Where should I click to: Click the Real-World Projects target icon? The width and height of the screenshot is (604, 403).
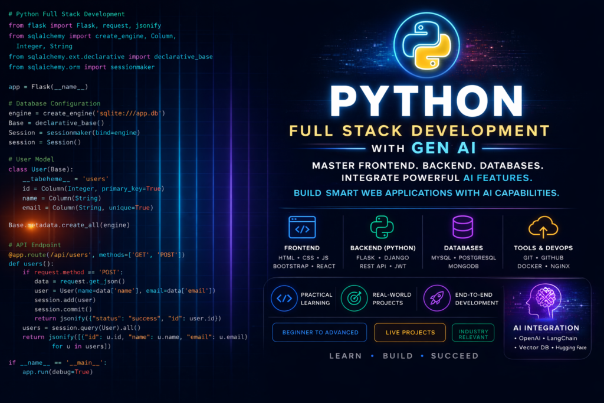[x=354, y=298]
